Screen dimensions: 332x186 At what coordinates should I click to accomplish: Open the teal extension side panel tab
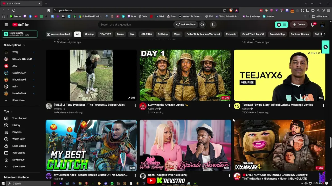(x=326, y=47)
